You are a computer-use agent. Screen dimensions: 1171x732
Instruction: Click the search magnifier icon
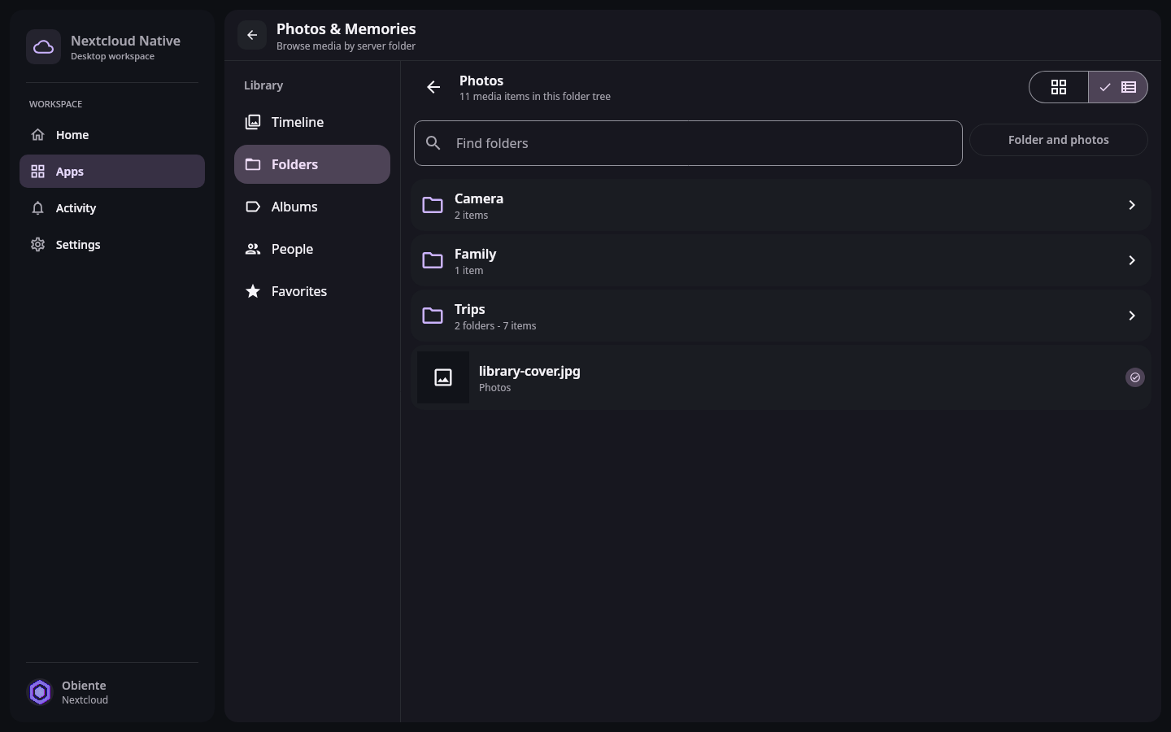433,143
